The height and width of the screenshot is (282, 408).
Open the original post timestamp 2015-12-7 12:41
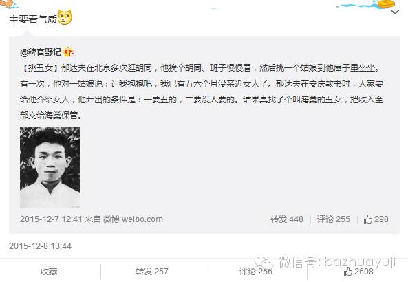(x=51, y=219)
